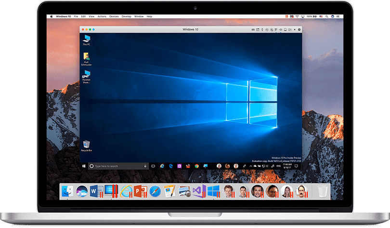Open the Develop menu

point(126,16)
